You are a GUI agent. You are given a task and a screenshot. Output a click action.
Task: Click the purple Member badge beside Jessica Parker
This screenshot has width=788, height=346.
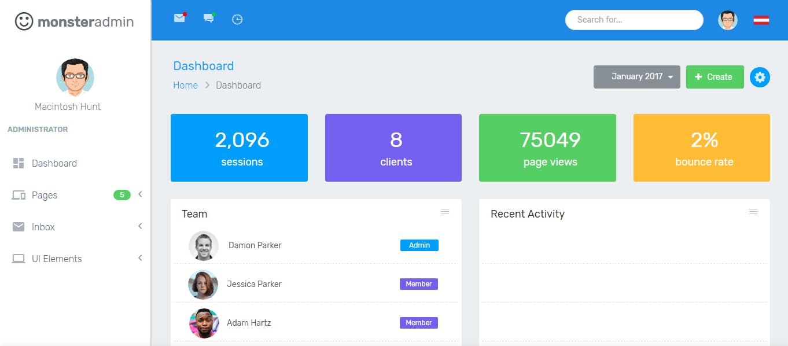coord(418,284)
